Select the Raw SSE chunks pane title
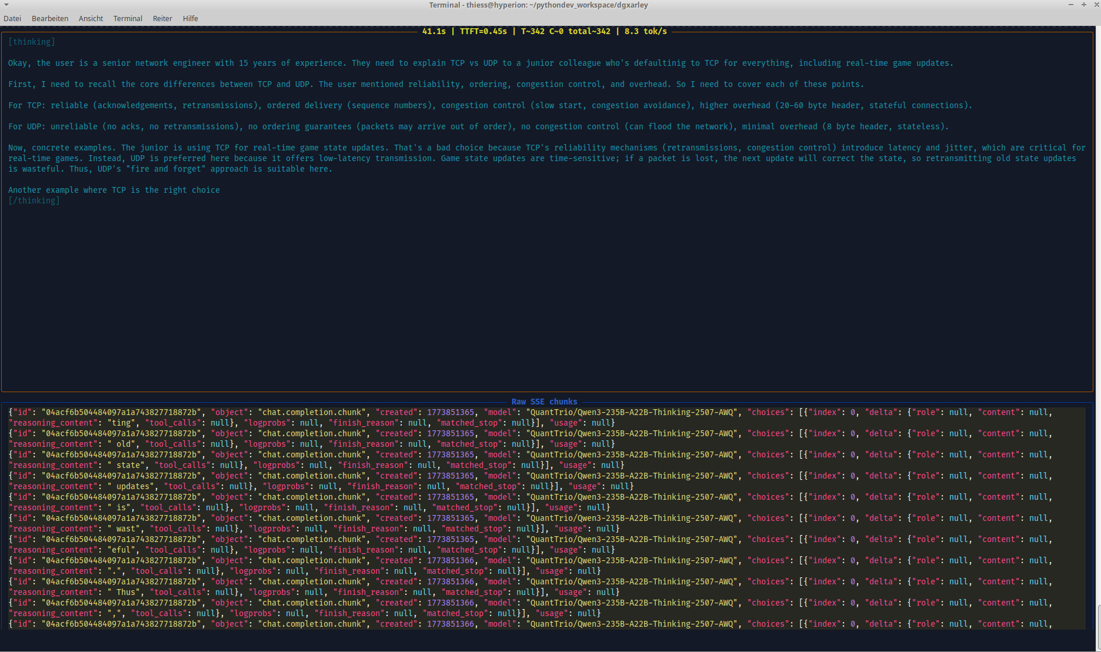The width and height of the screenshot is (1101, 652). pyautogui.click(x=544, y=402)
